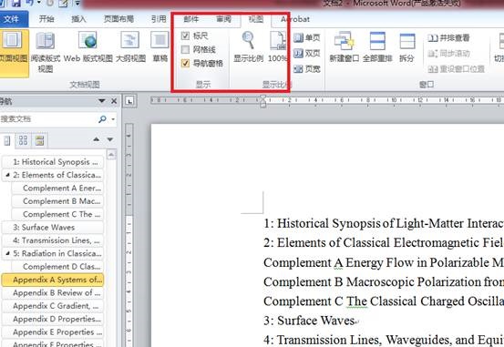504x347 pixels.
Task: Customize quick access toolbar dropdown
Action: click(x=77, y=4)
